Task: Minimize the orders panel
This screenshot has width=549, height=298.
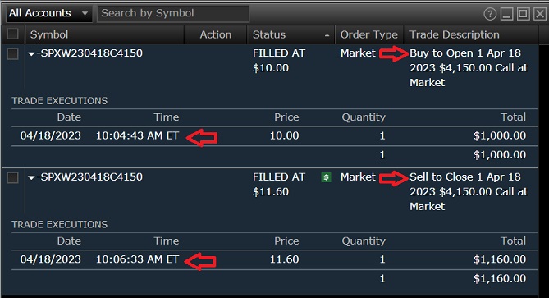Action: (x=506, y=14)
